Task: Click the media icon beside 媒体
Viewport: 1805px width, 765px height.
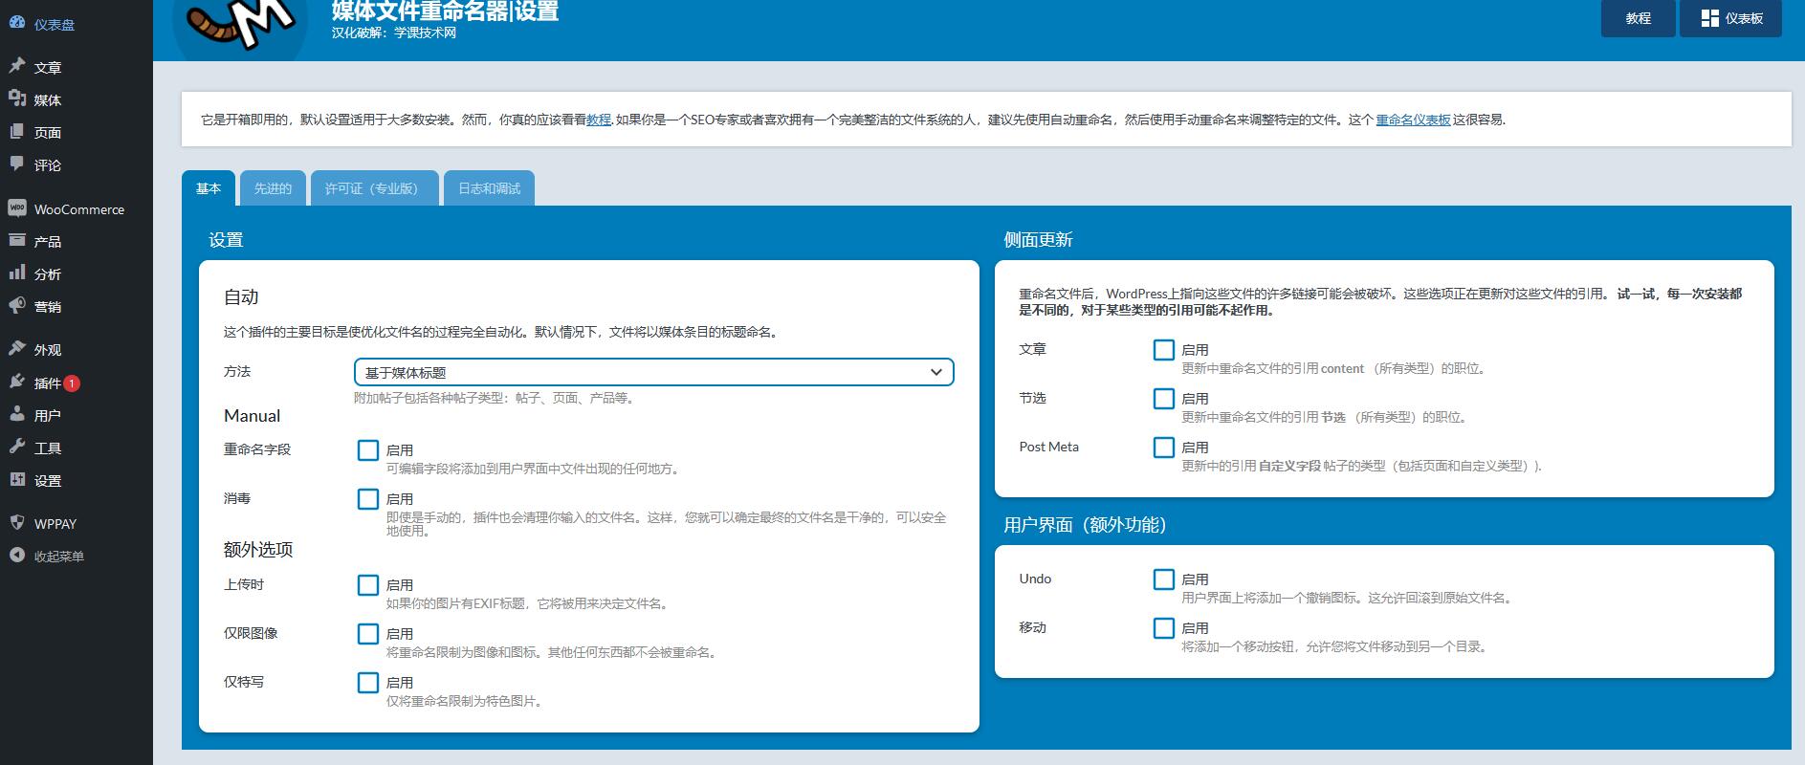Action: (17, 98)
